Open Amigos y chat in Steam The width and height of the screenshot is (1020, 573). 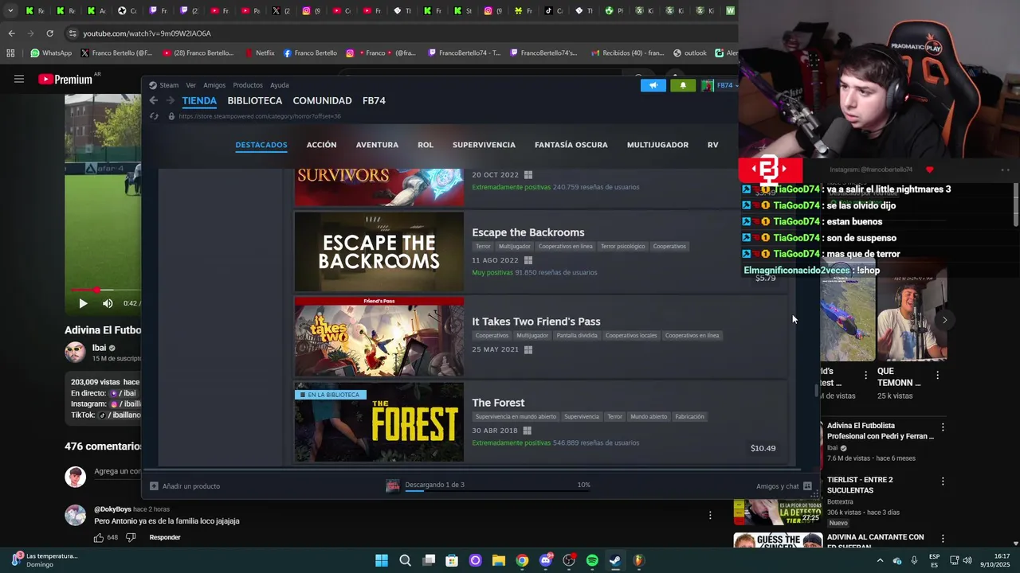784,486
